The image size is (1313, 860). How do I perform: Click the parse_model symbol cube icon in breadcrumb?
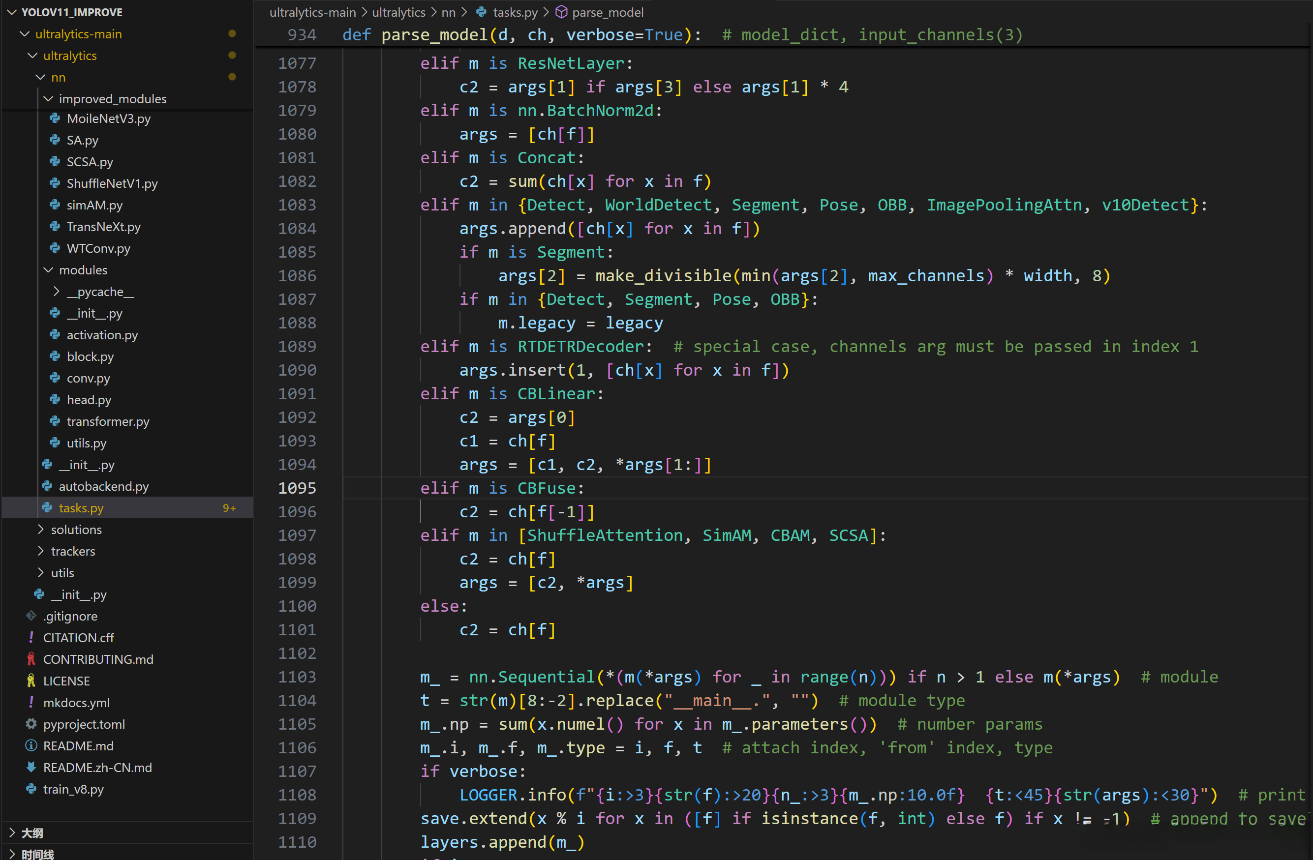[x=561, y=12]
